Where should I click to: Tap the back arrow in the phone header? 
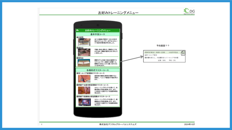pos(78,30)
